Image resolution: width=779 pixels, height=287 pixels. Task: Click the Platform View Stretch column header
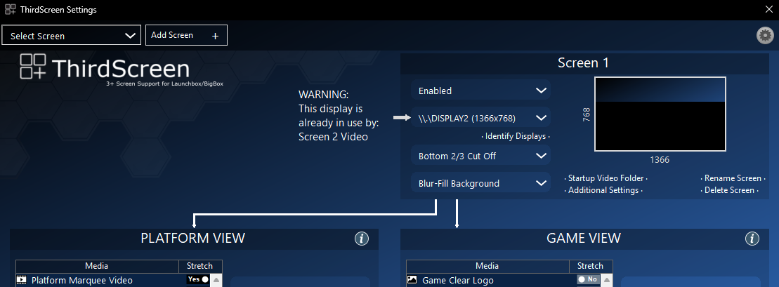[199, 266]
